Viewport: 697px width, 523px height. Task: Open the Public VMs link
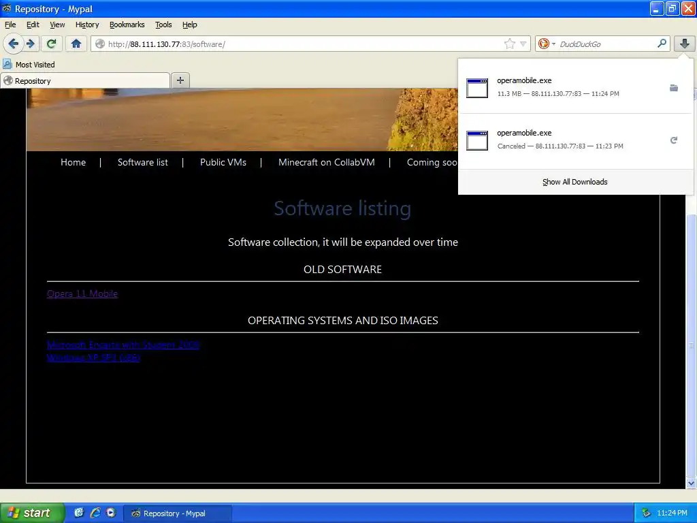tap(223, 162)
